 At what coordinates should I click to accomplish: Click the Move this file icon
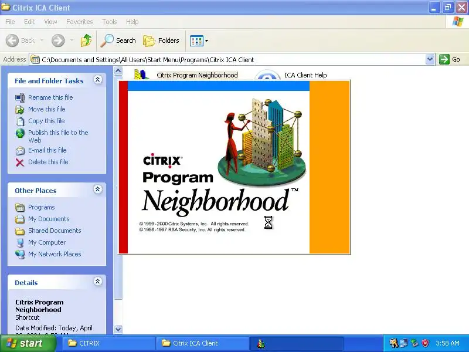[x=20, y=110]
